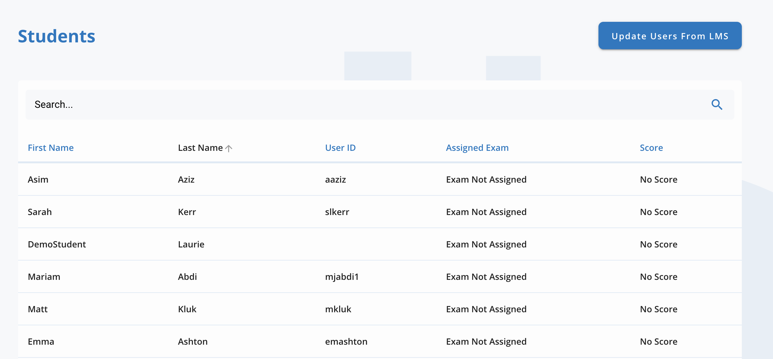Click the Update Users From LMS button
Image resolution: width=773 pixels, height=359 pixels.
670,36
